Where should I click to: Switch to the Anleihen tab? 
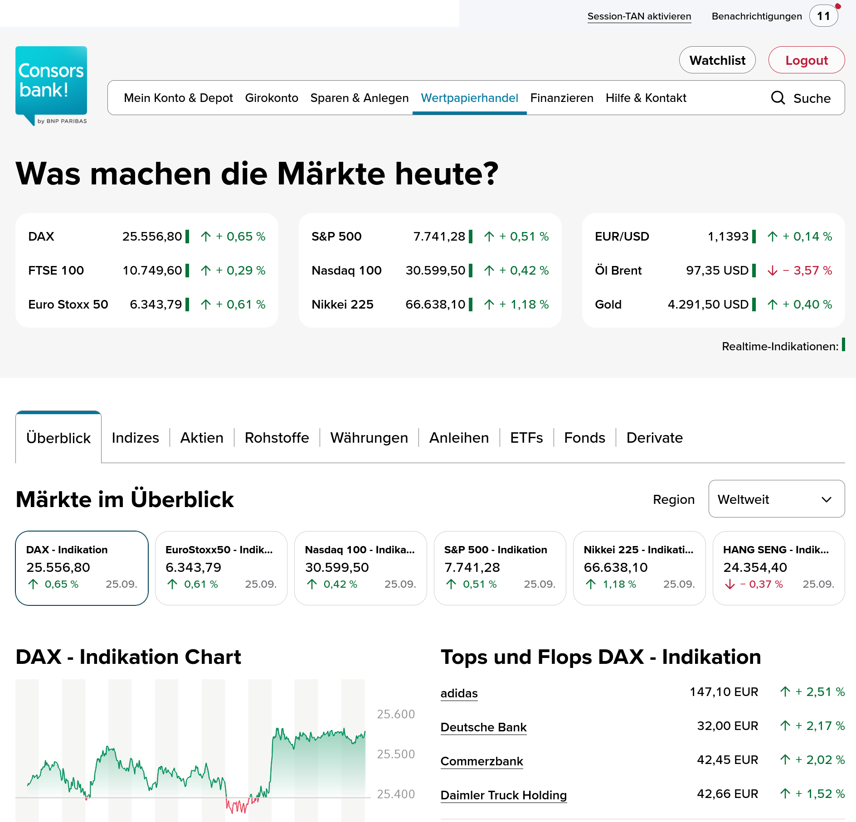click(x=459, y=438)
